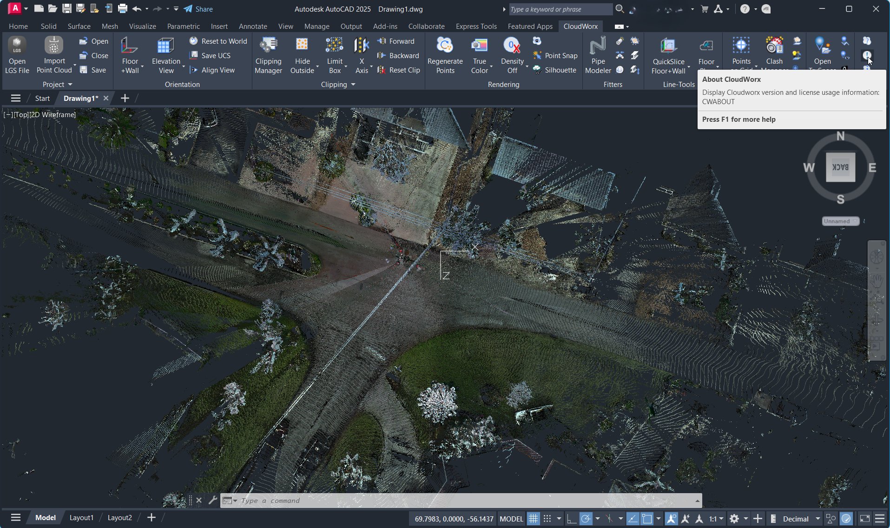Select QuickSlice Floor+Wall
This screenshot has height=528, width=890.
[x=668, y=54]
